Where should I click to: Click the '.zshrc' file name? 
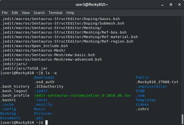pos(142,109)
